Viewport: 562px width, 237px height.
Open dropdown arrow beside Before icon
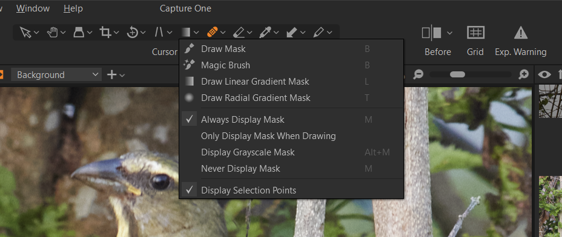[449, 33]
